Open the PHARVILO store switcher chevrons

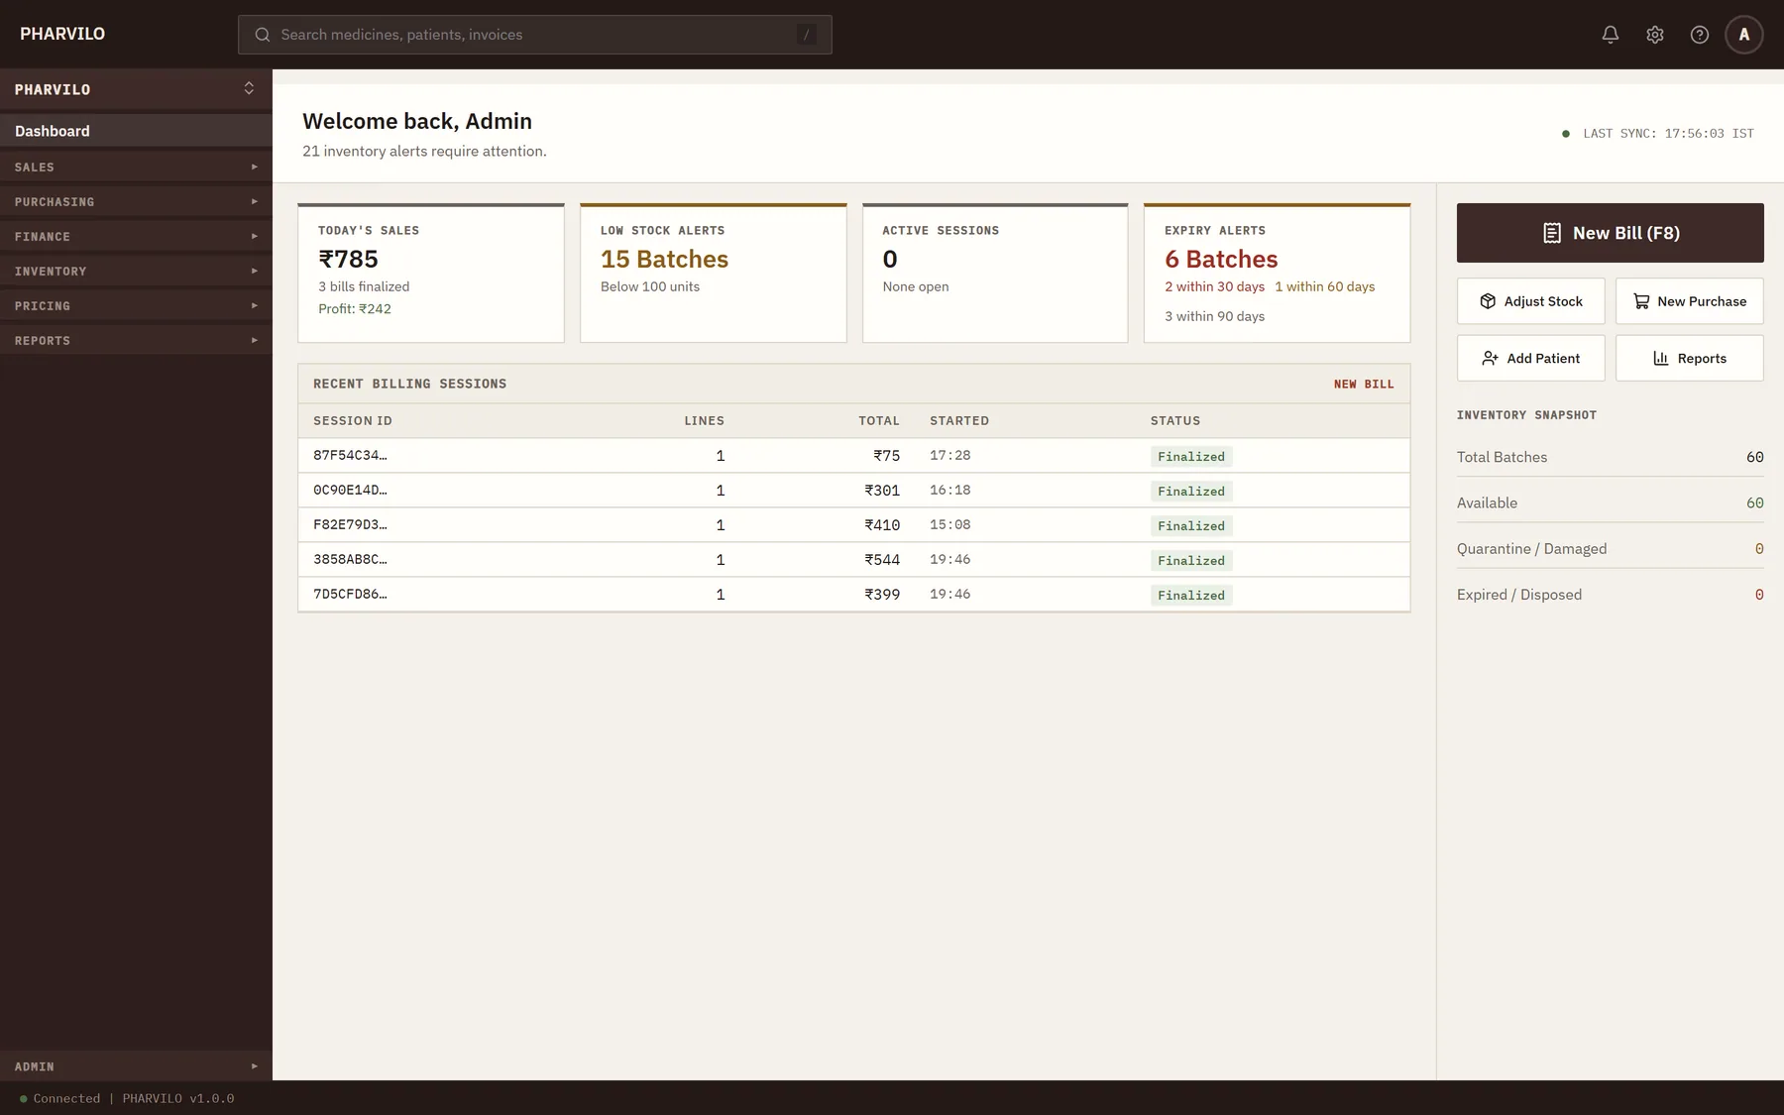249,89
